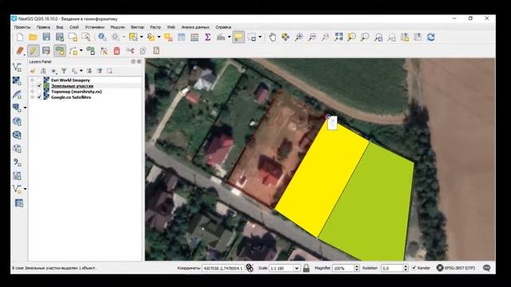Create a new project with blank page icon
This screenshot has height=287, width=511.
pos(20,37)
